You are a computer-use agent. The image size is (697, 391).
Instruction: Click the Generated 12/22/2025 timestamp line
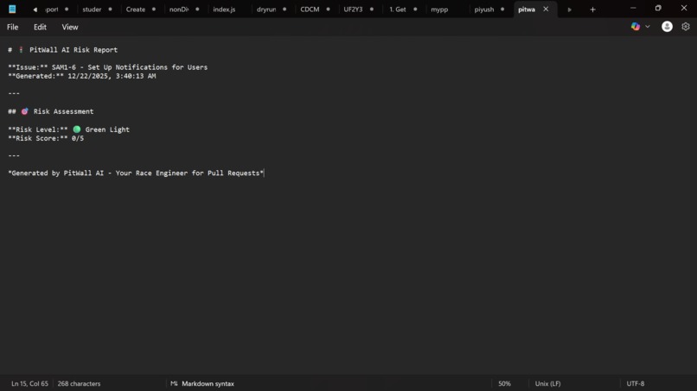point(82,76)
